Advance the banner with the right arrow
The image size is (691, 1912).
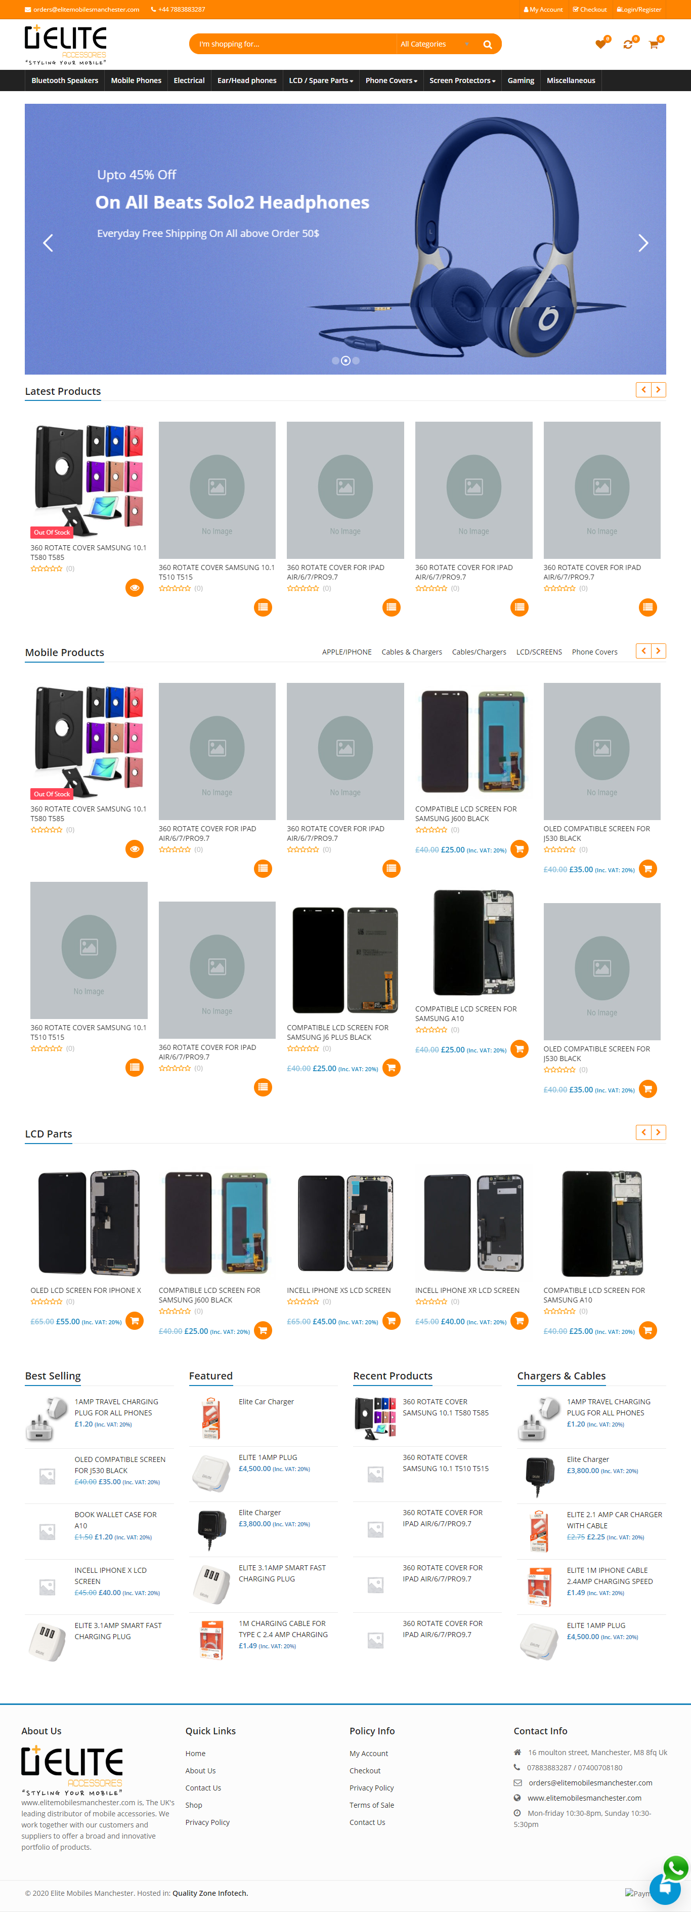click(x=643, y=242)
